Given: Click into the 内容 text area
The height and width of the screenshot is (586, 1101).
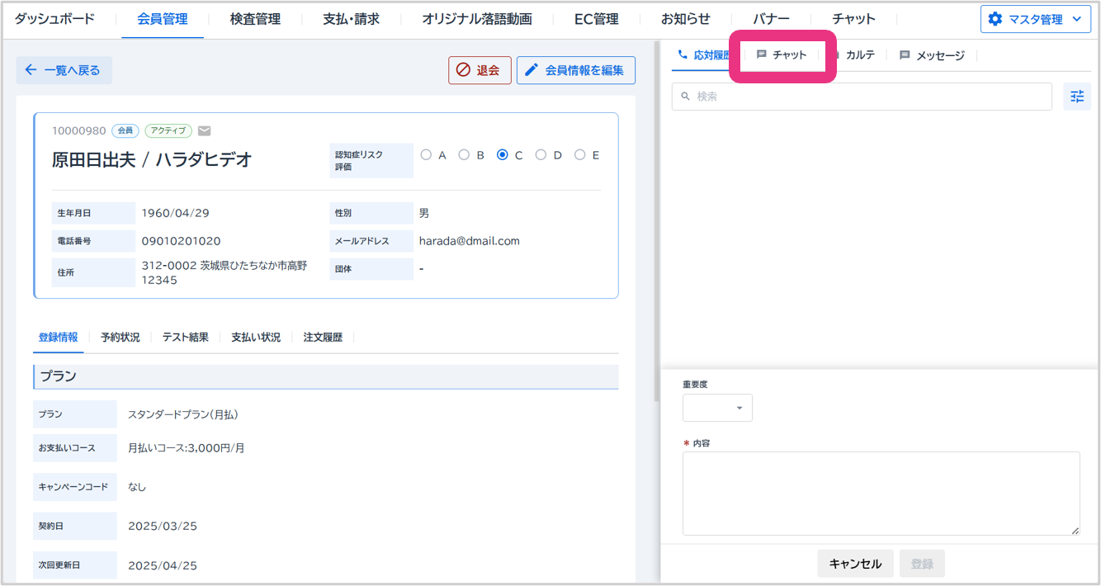Looking at the screenshot, I should 881,493.
